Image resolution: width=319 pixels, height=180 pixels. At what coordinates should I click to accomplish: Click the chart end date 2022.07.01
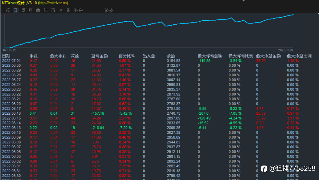286,50
